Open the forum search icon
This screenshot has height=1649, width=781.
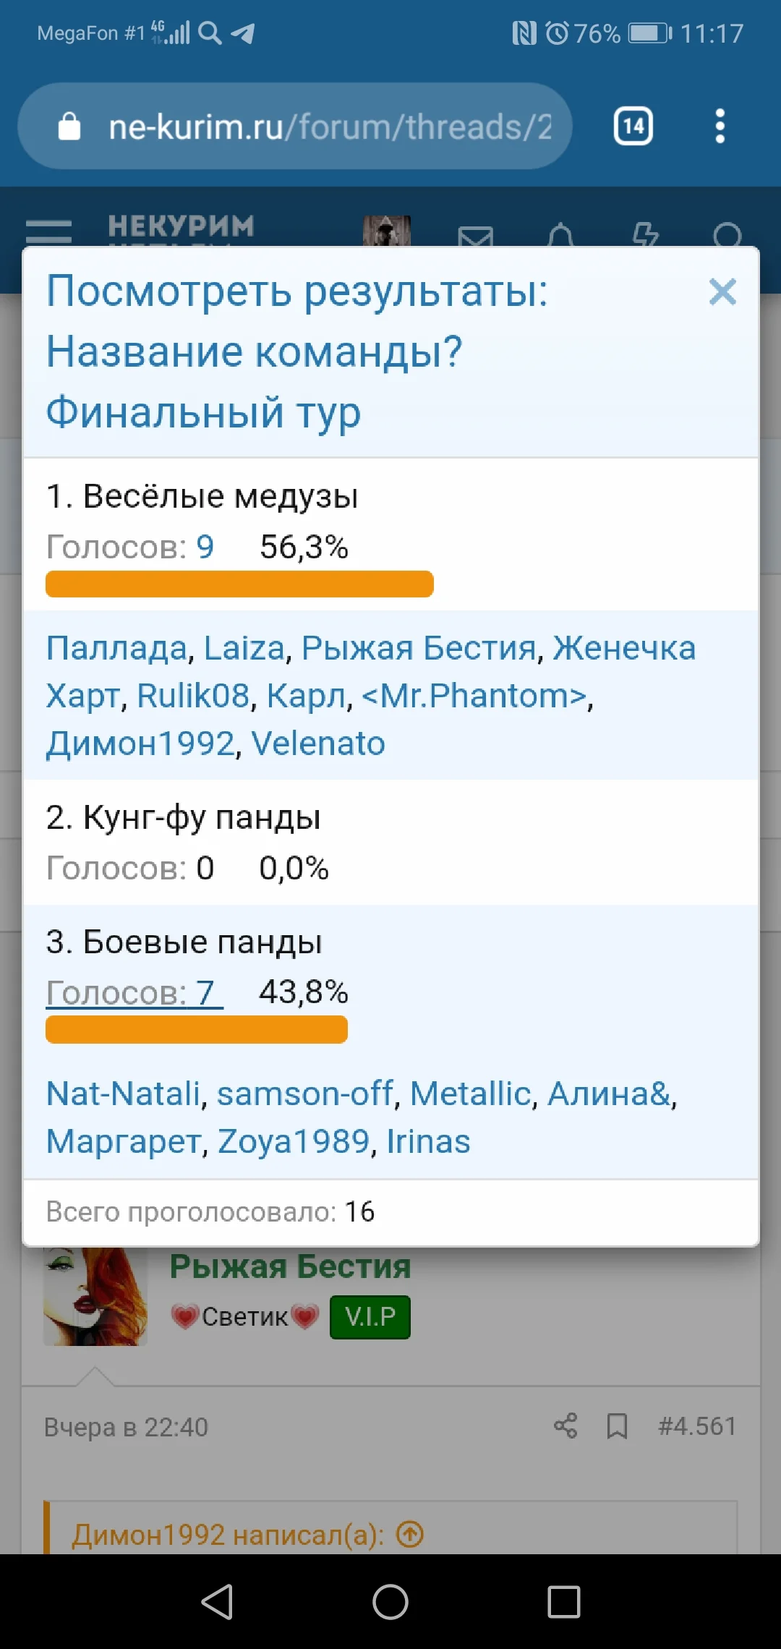(x=727, y=235)
